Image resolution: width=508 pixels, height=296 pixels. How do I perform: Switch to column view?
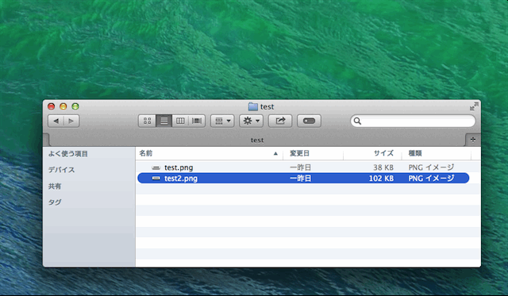click(x=180, y=121)
